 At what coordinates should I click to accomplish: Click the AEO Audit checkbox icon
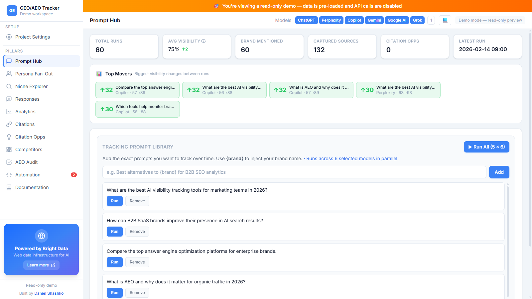point(9,162)
